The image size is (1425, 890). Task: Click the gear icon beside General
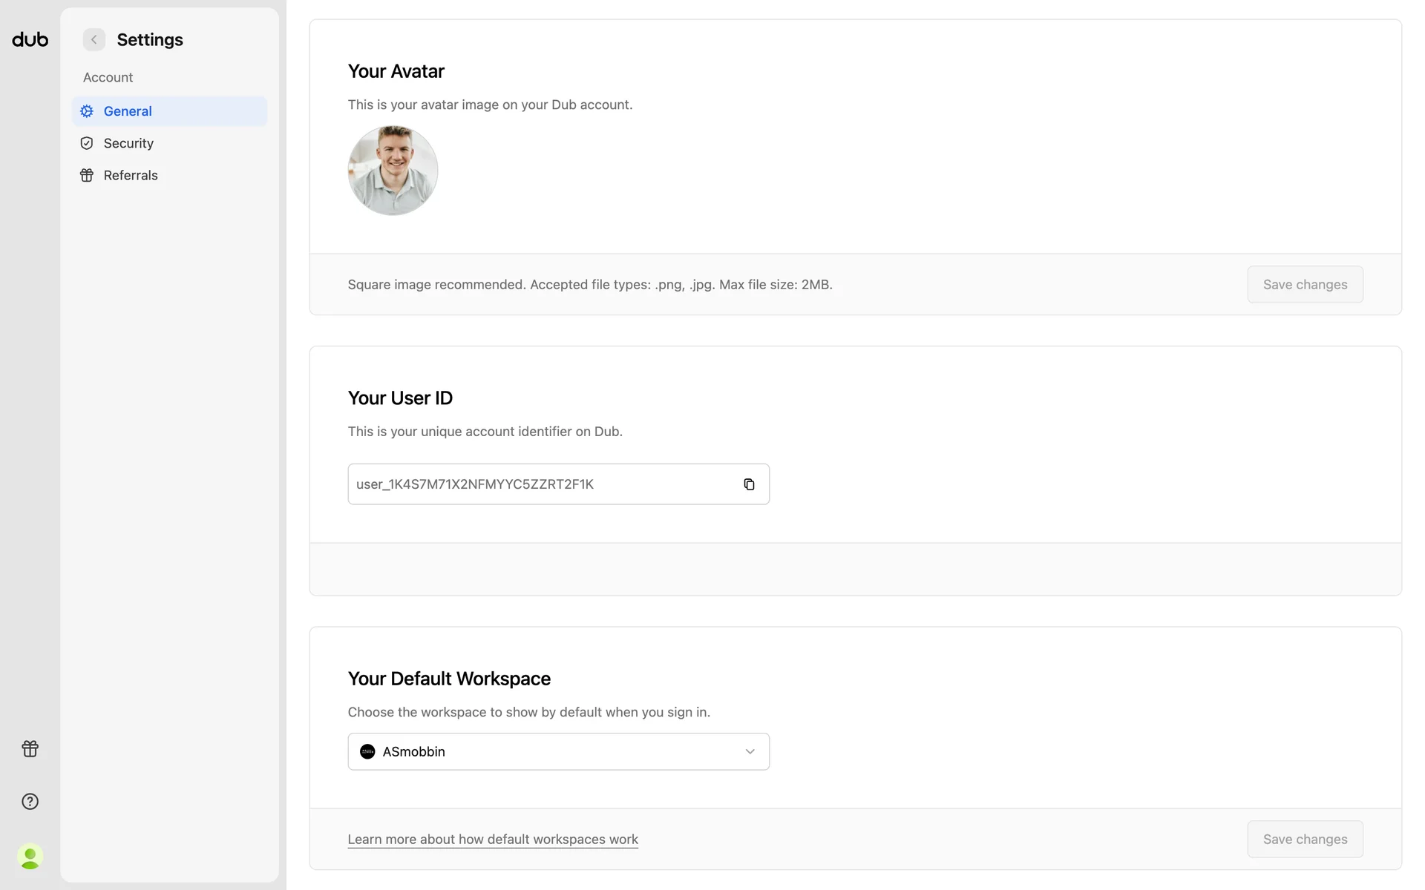pos(87,111)
